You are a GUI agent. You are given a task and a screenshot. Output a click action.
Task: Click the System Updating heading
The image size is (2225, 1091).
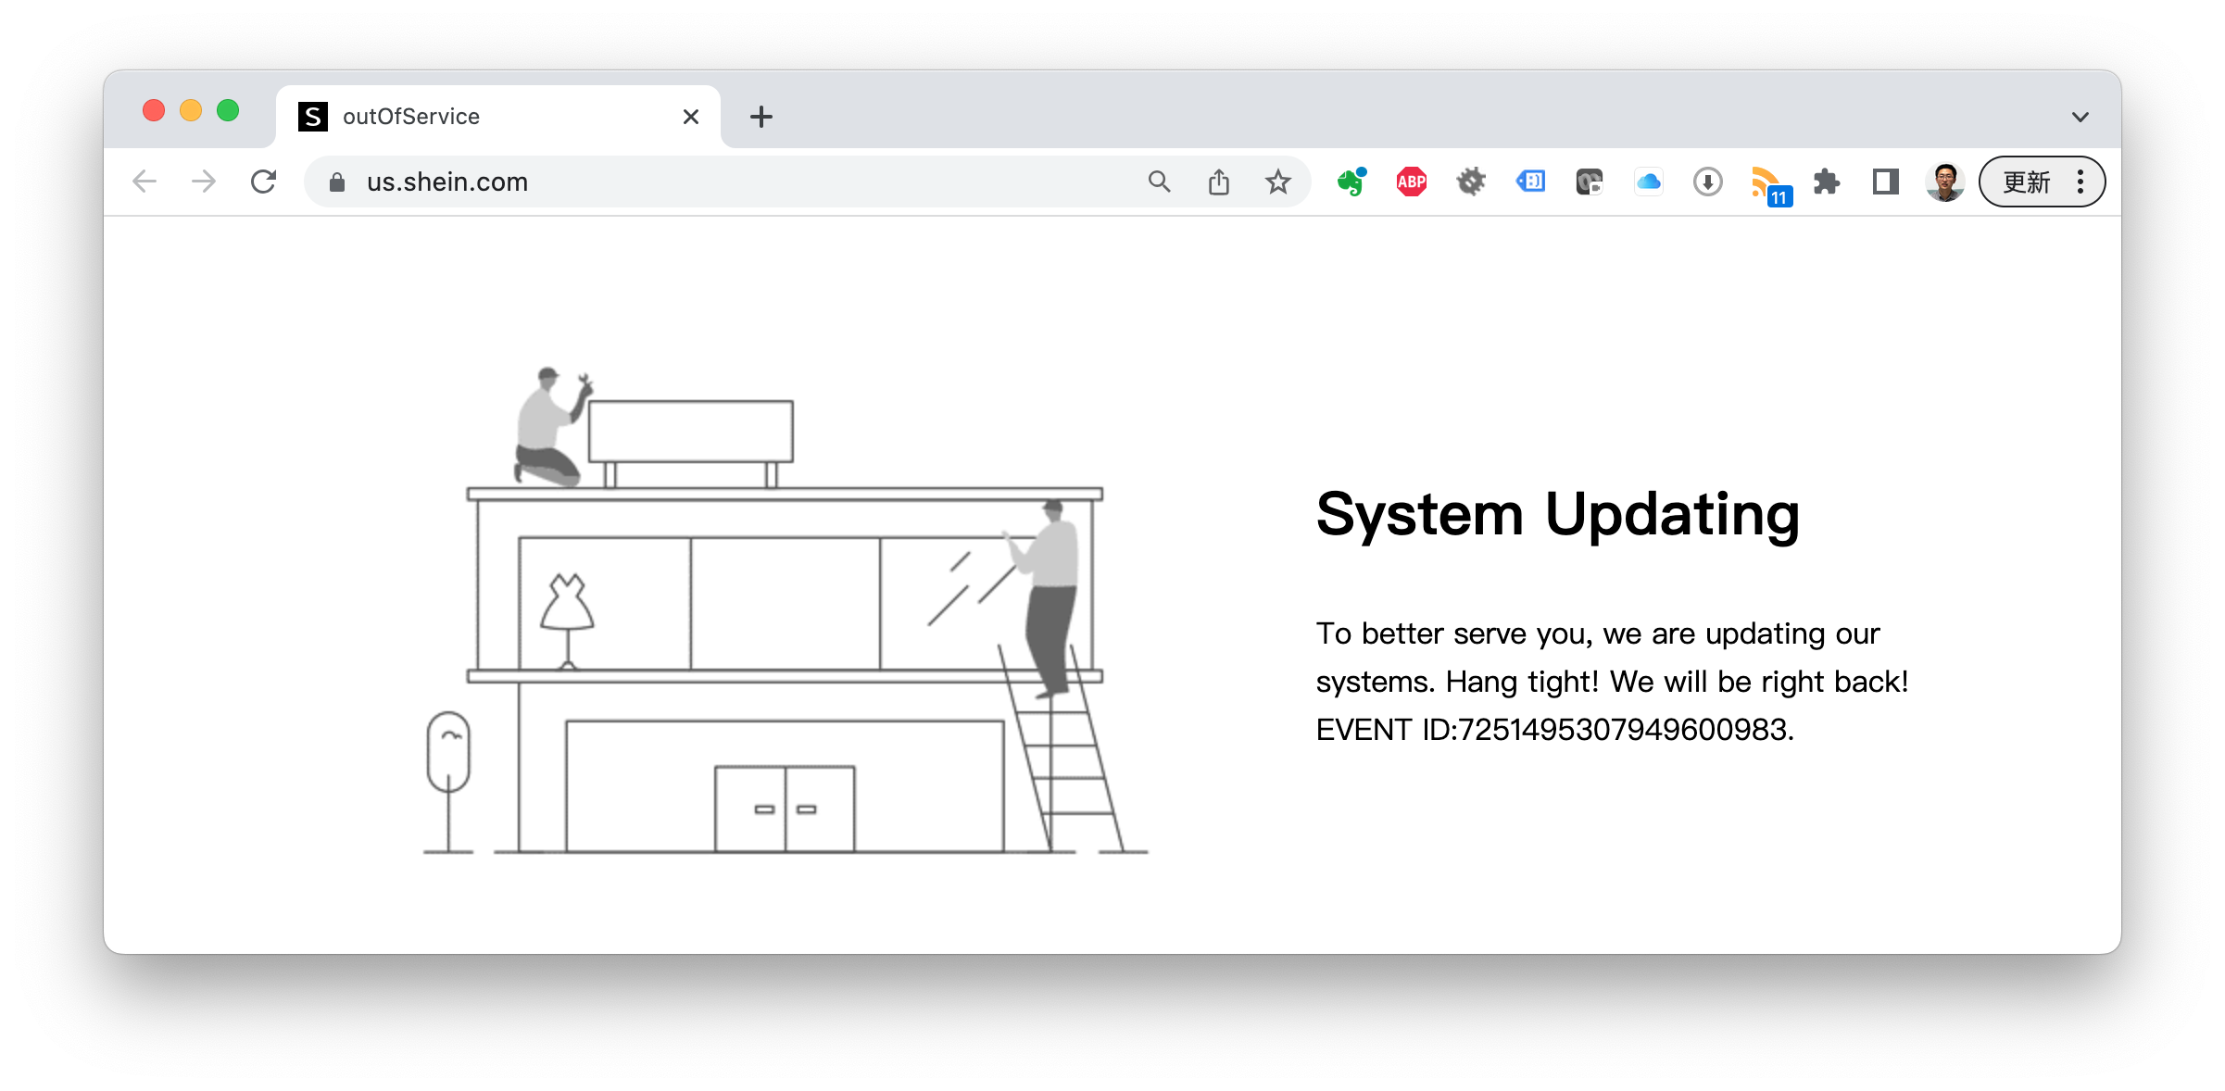1558,514
